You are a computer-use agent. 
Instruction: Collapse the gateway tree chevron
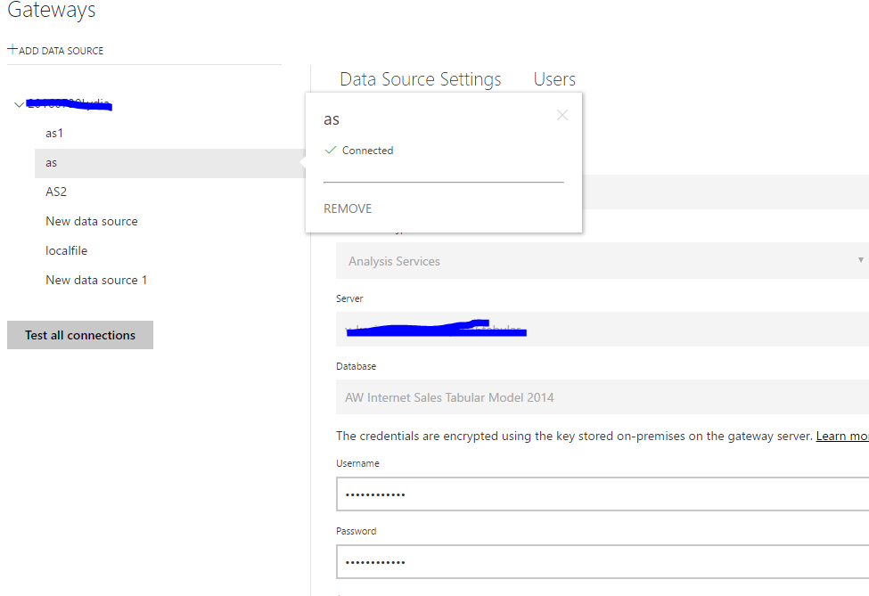point(20,104)
